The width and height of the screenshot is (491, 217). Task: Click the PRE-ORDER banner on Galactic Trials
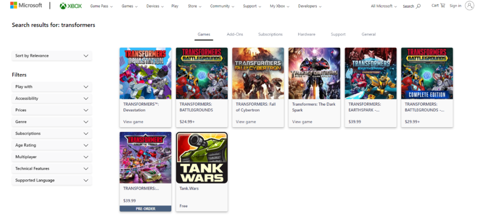pos(145,208)
